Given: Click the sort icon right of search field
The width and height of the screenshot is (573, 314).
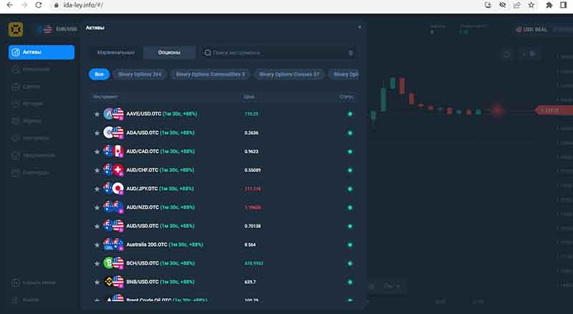Looking at the screenshot, I should click(351, 53).
